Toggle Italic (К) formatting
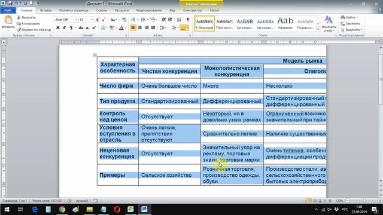383x215 pixels. (x=64, y=28)
